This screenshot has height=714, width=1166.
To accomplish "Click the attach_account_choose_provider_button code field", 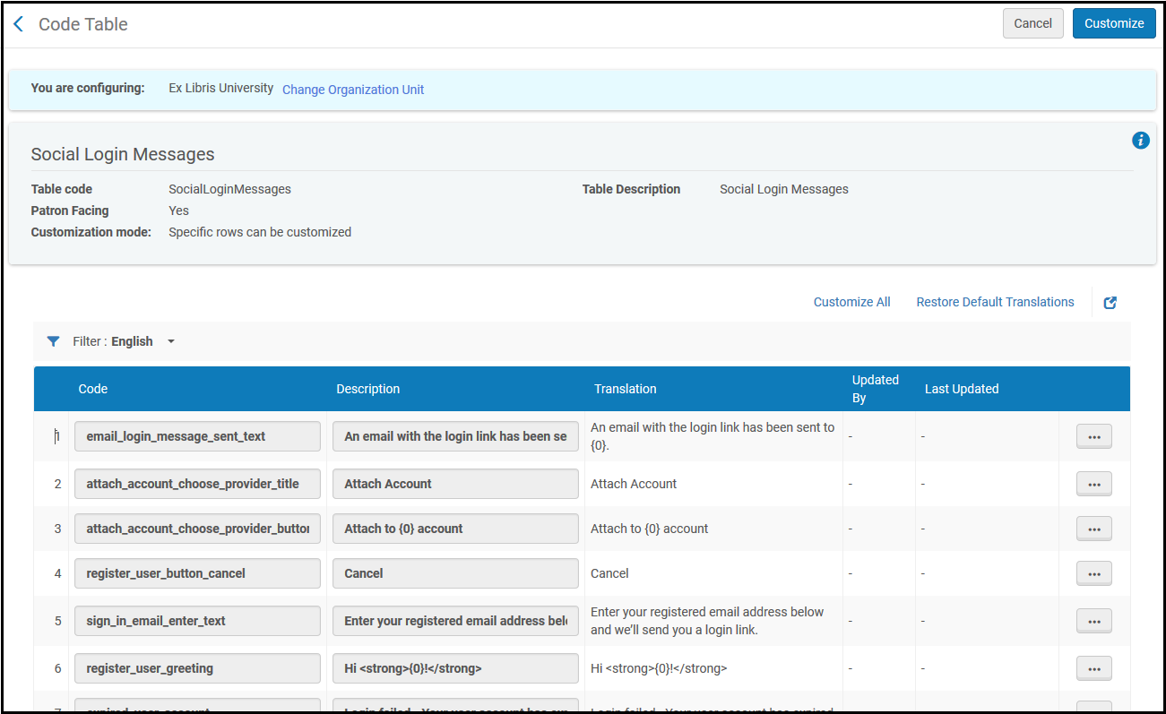I will 197,529.
